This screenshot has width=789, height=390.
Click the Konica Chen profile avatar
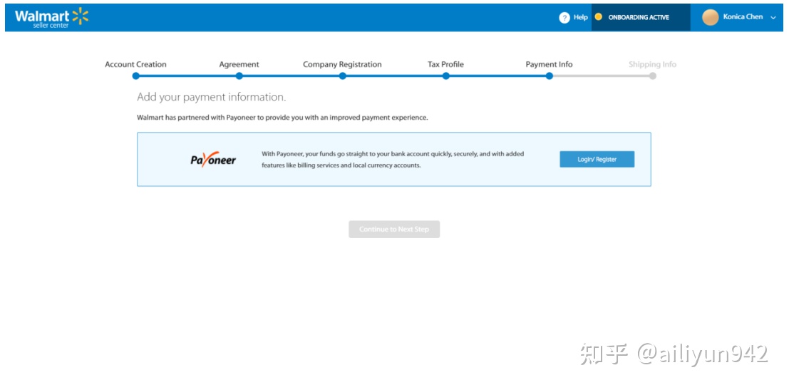(710, 17)
